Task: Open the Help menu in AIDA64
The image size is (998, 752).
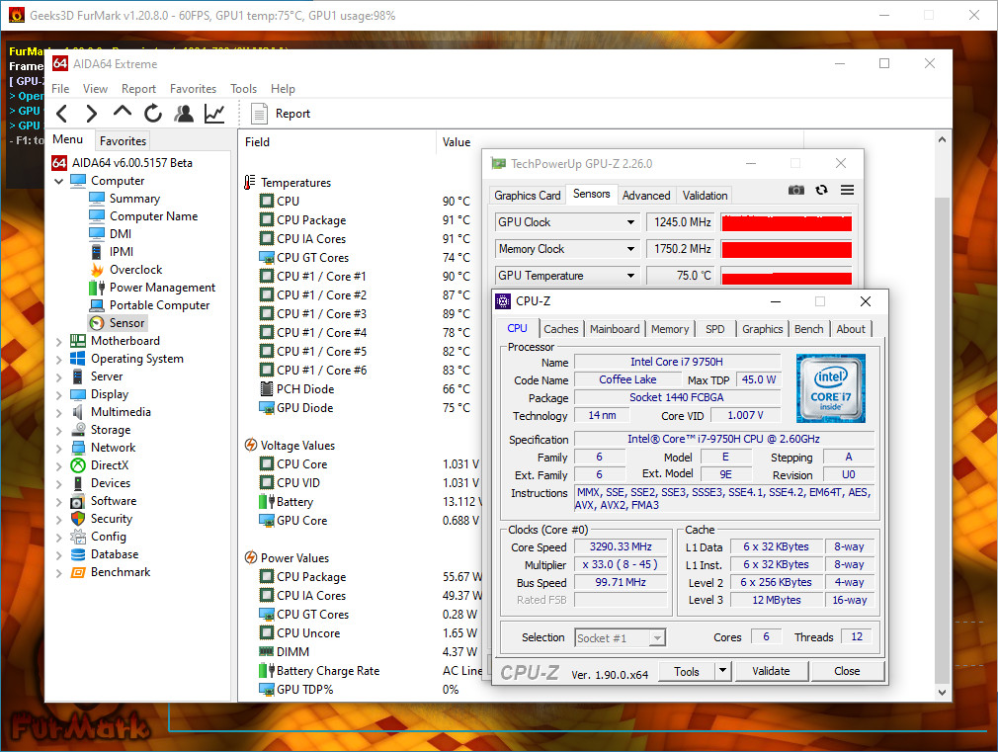Action: point(283,89)
